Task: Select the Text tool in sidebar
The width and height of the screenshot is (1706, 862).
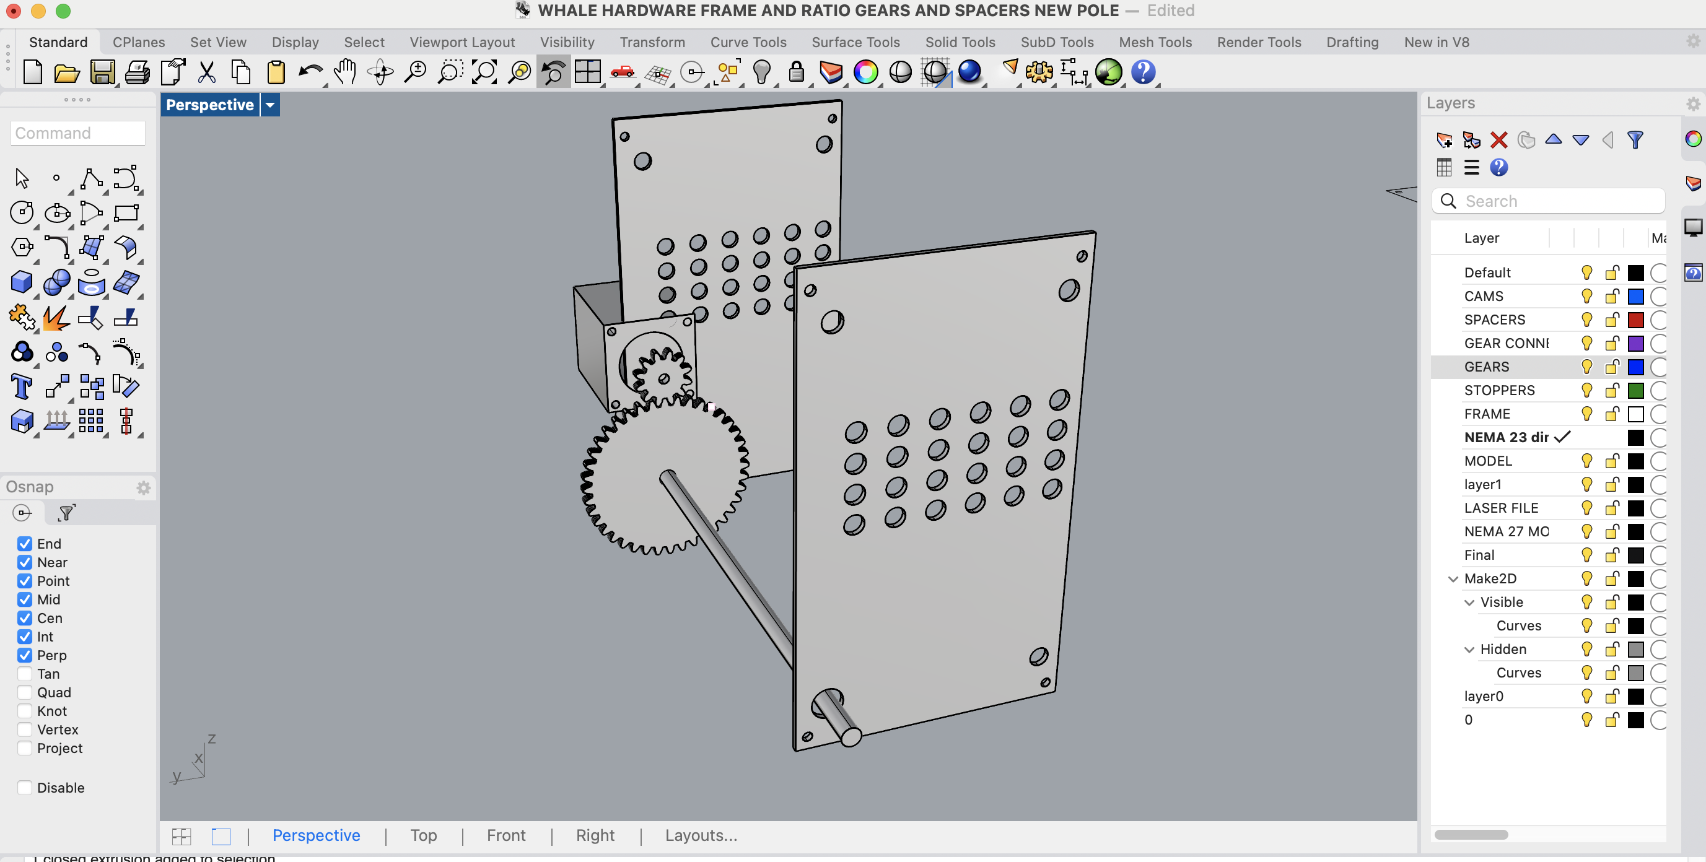Action: [x=21, y=386]
